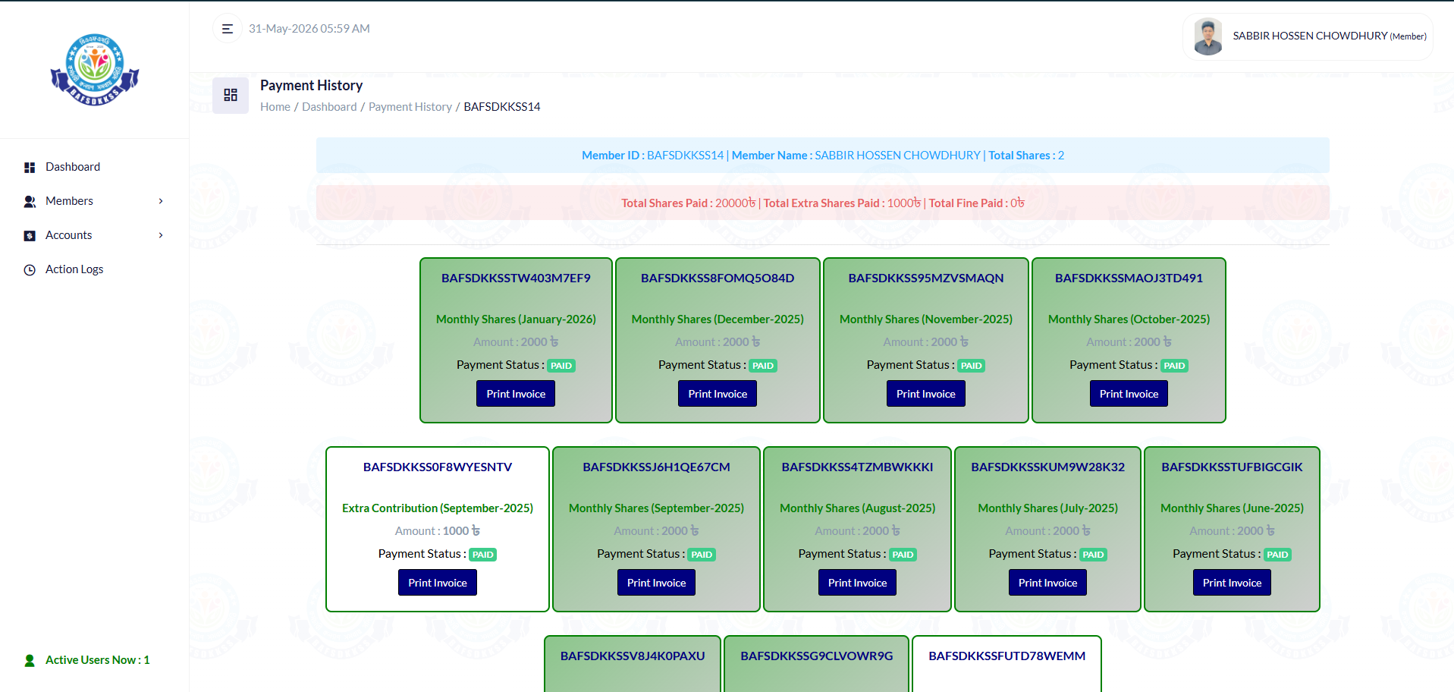1454x692 pixels.
Task: Click the Dashboard grid icon in sidebar
Action: click(x=30, y=168)
